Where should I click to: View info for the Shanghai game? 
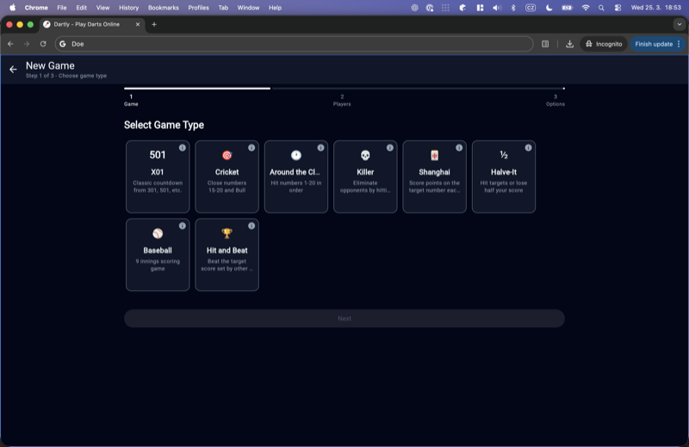[x=459, y=147]
